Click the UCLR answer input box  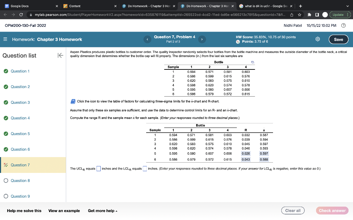tap(98, 168)
